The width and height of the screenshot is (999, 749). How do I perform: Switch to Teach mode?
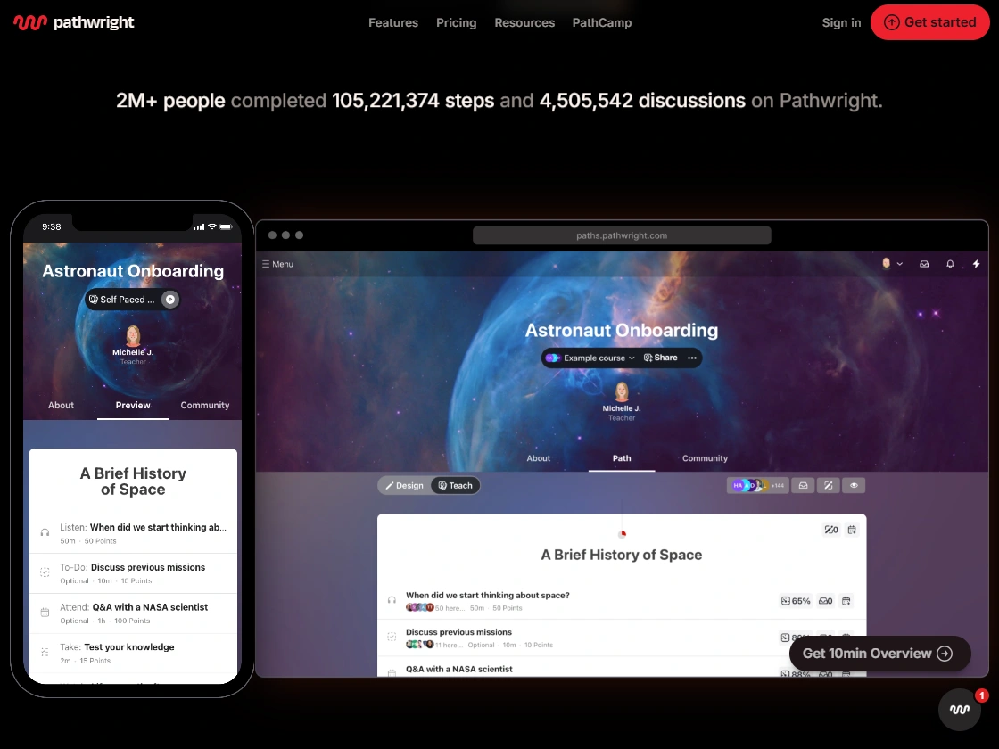click(x=456, y=485)
